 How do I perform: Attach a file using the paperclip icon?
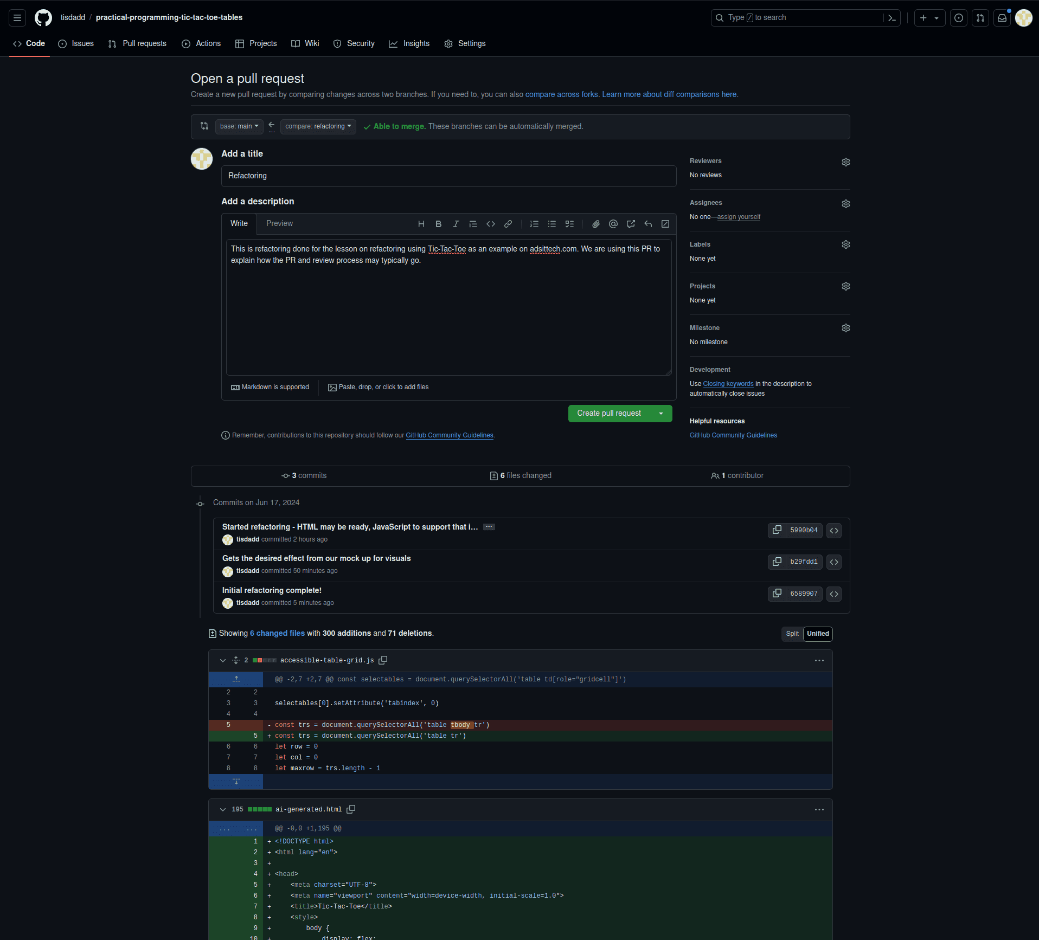click(x=595, y=224)
